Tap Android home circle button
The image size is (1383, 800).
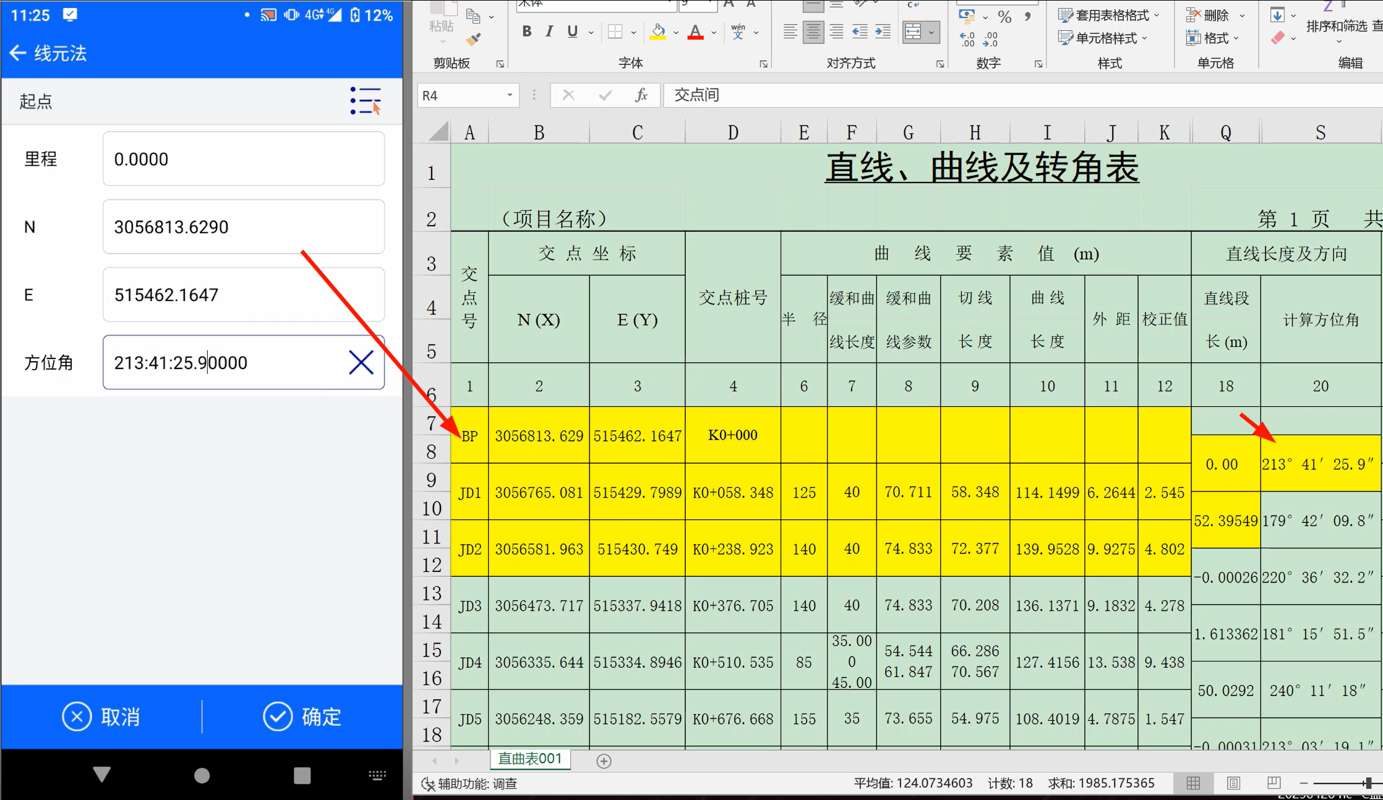point(202,775)
